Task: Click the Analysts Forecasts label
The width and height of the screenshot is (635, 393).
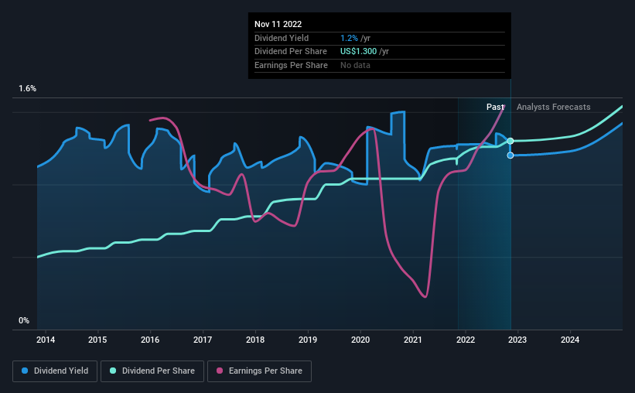Action: [x=553, y=107]
